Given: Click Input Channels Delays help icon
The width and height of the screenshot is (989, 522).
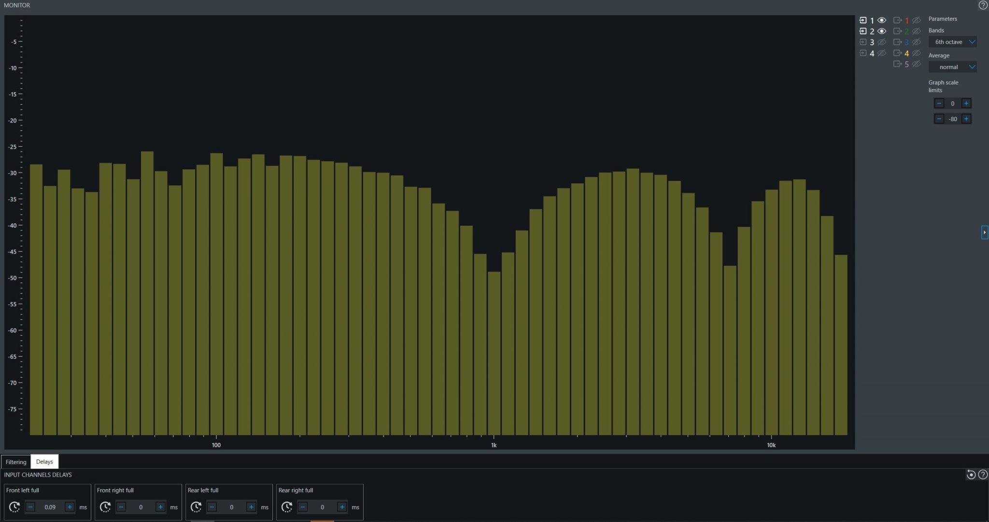Looking at the screenshot, I should 983,475.
